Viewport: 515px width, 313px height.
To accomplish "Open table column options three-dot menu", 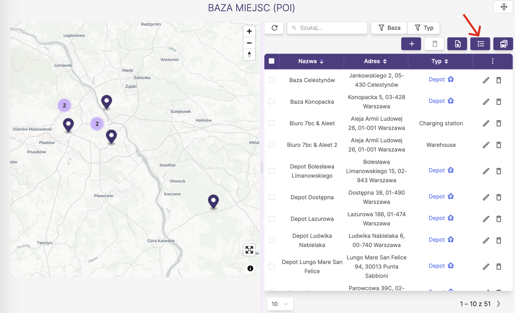I will [492, 61].
